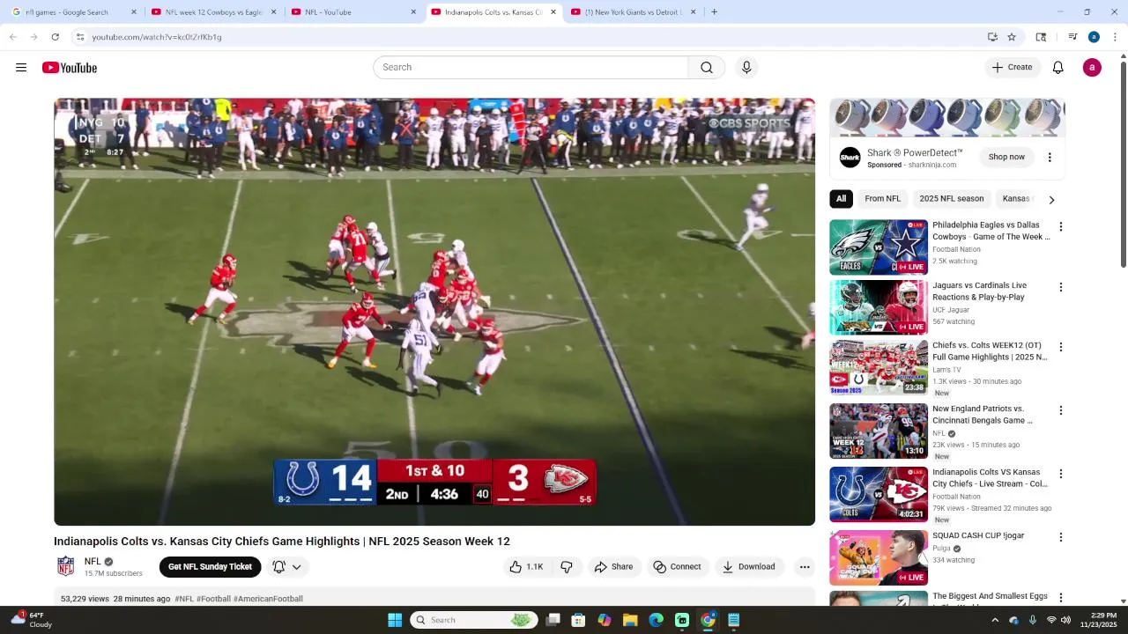Click the search magnifier button
This screenshot has width=1128, height=634.
pyautogui.click(x=707, y=68)
